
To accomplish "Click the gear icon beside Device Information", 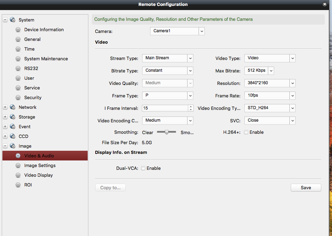I will pyautogui.click(x=18, y=30).
